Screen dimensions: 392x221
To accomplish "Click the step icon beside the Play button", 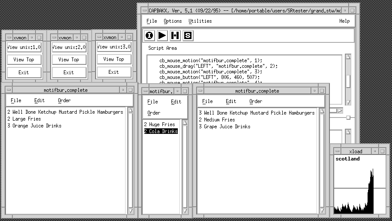I will point(175,36).
